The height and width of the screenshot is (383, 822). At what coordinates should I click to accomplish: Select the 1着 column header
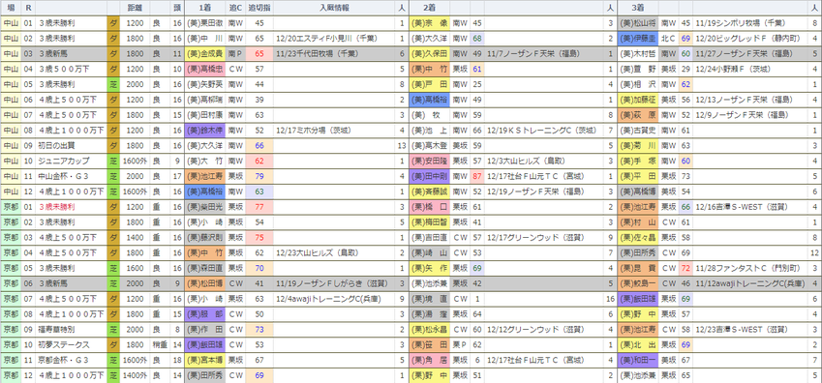205,8
